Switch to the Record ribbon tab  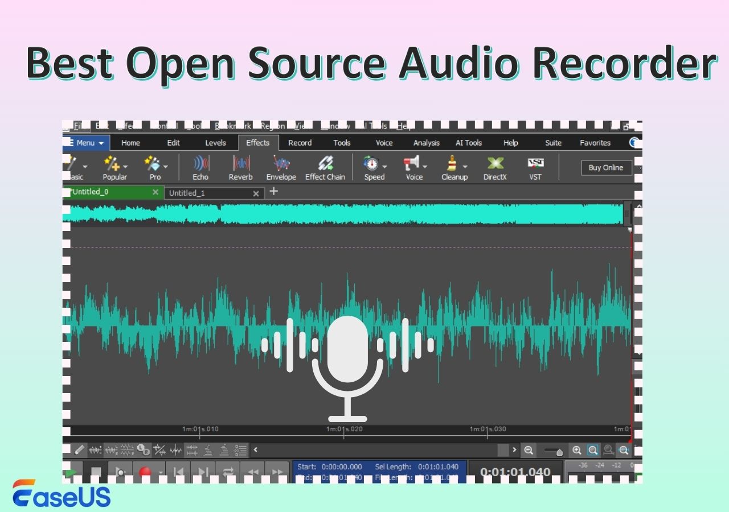(x=300, y=143)
